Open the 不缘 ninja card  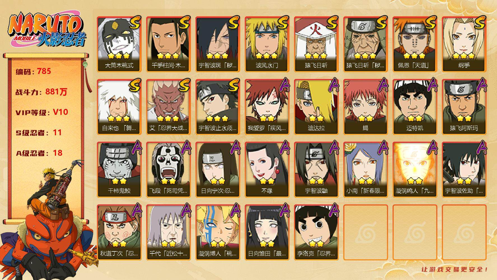click(267, 170)
